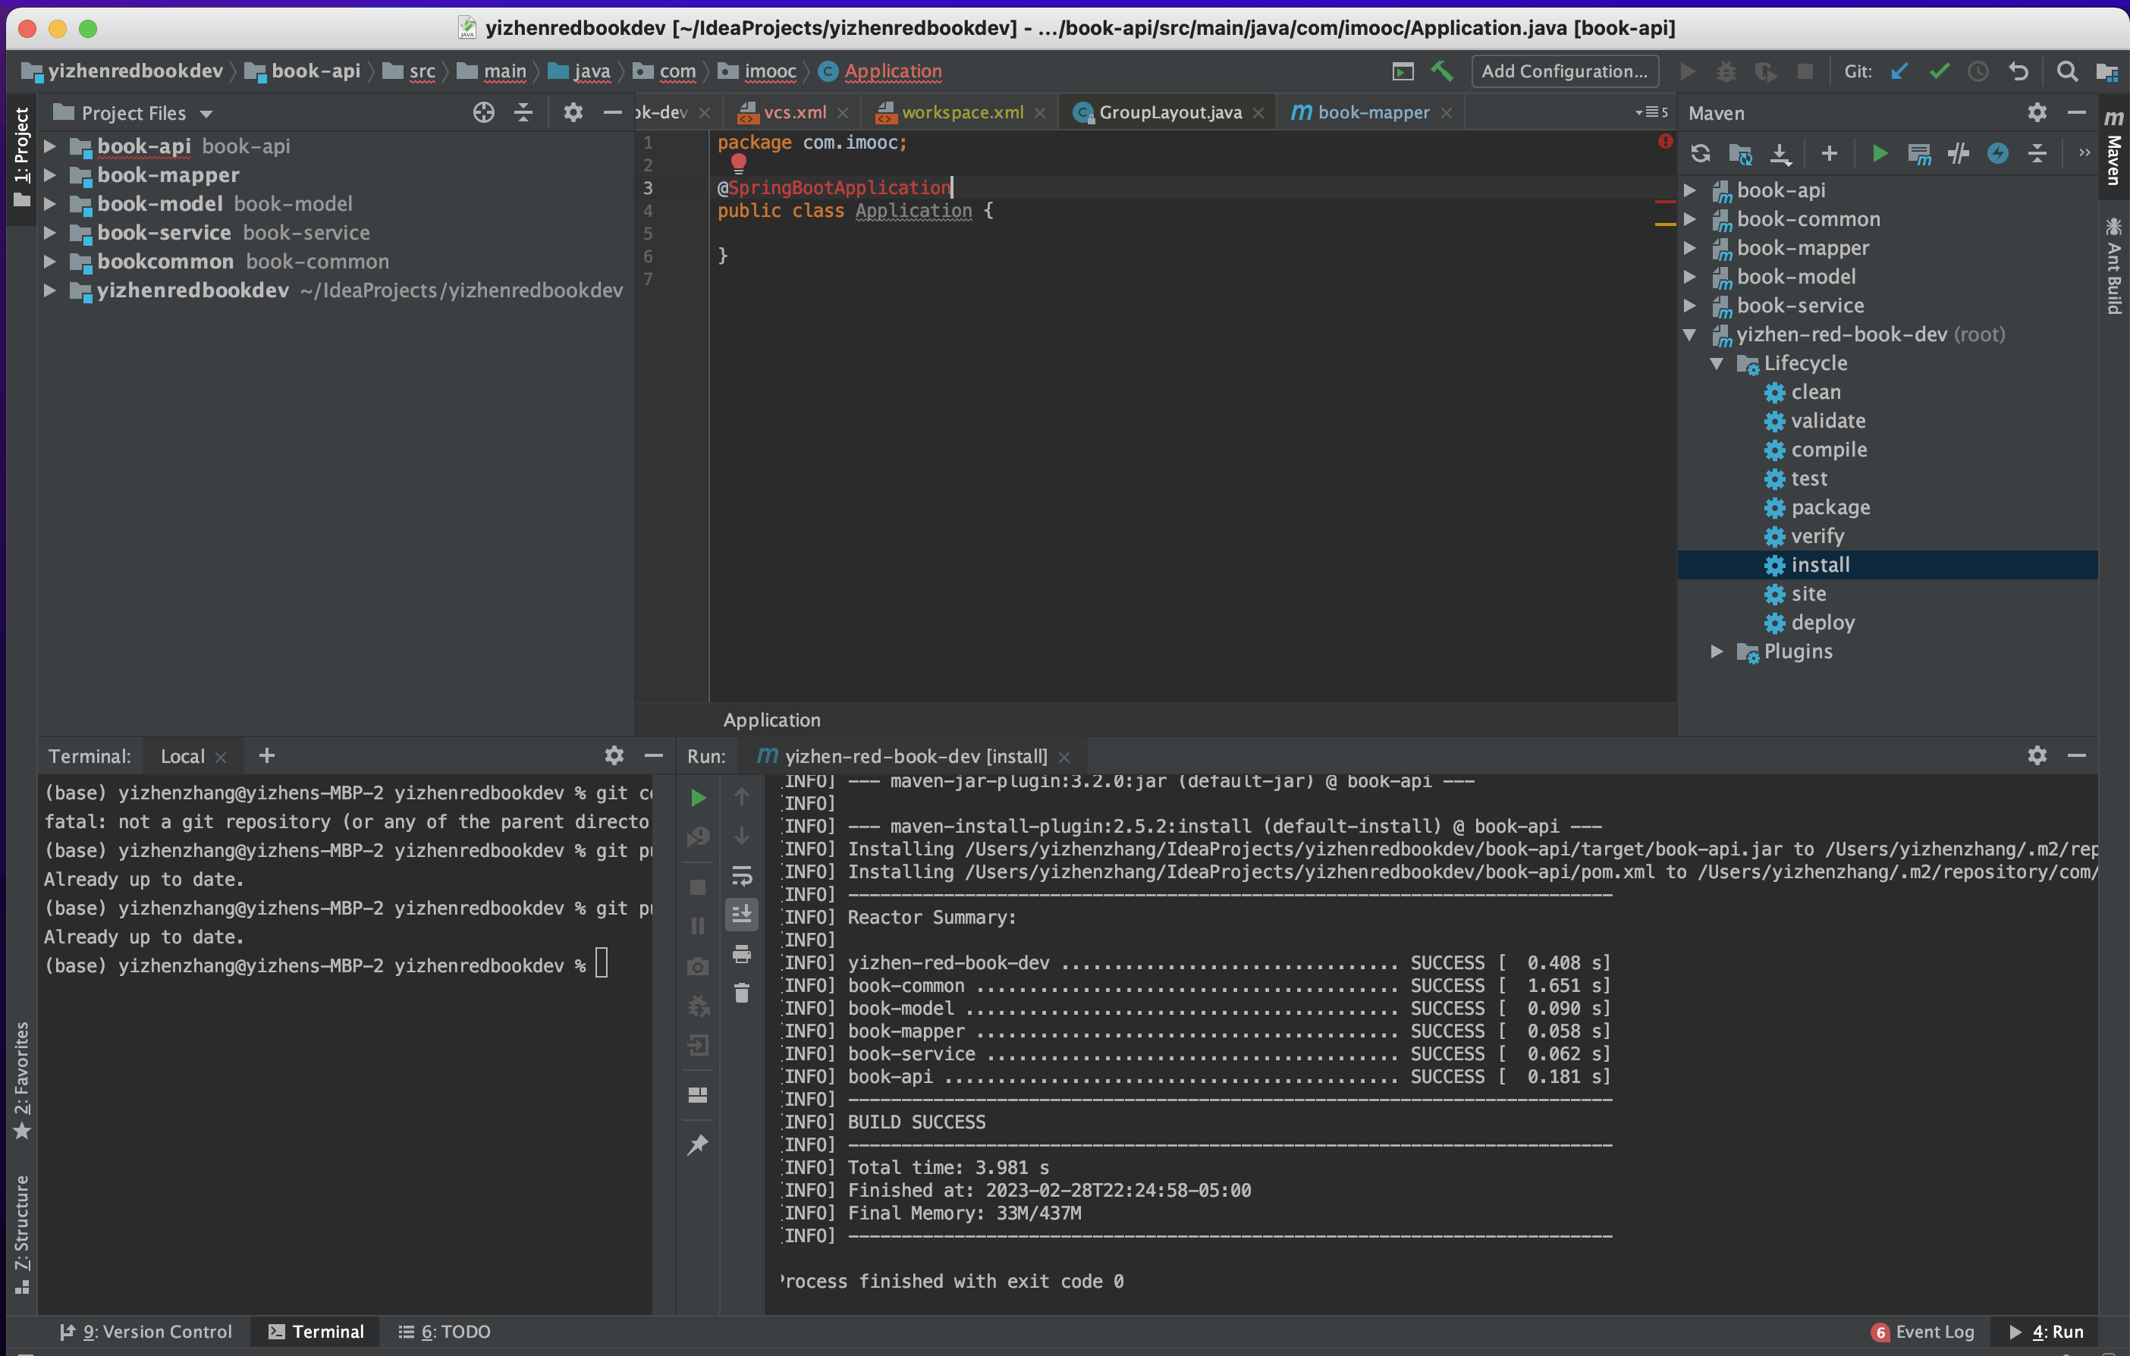Open the workspace.xml editor tab

click(x=962, y=113)
